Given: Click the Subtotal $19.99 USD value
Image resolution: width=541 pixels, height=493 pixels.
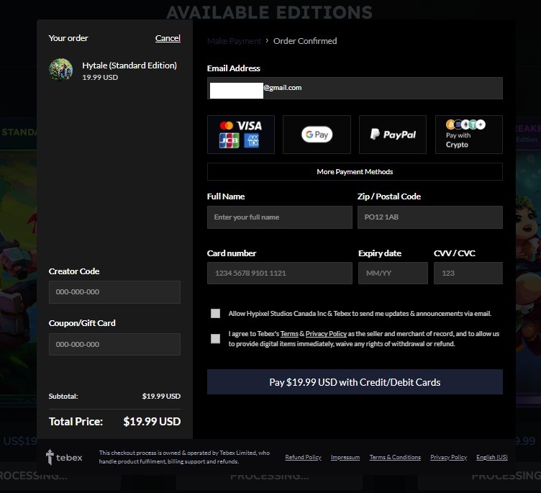Looking at the screenshot, I should (161, 397).
